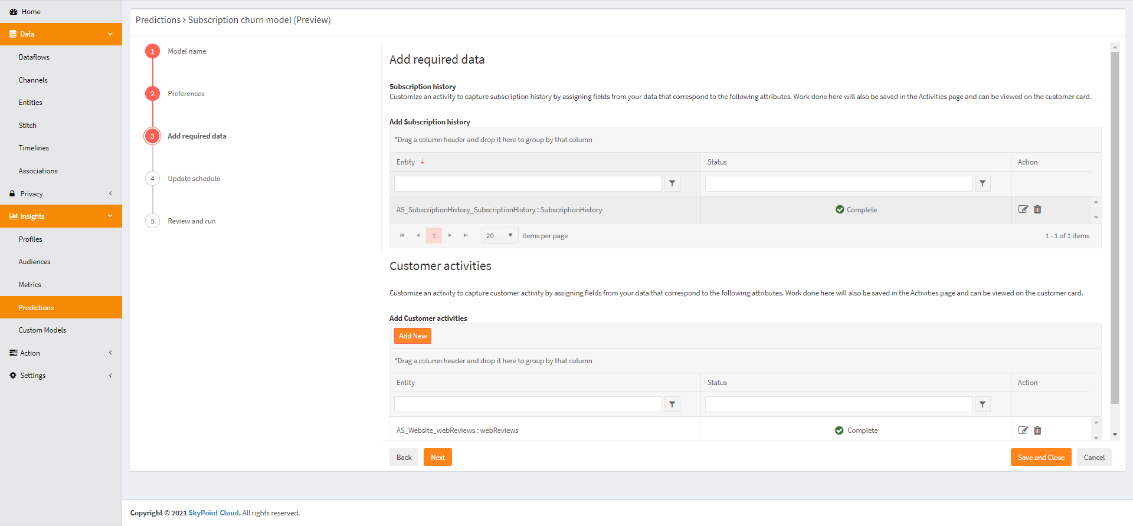Open the items per page dropdown

500,236
